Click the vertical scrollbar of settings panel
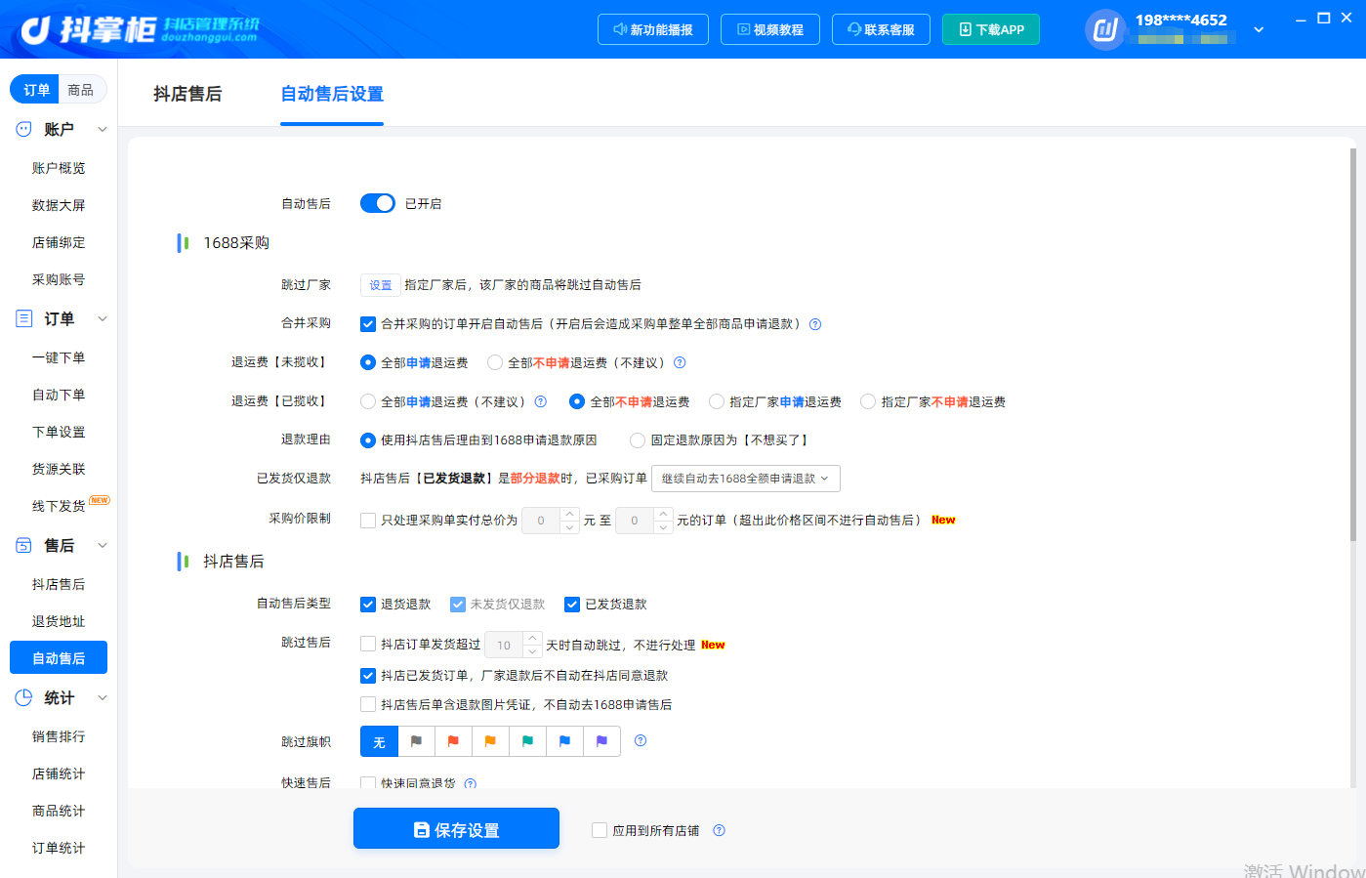1366x878 pixels. [x=1352, y=345]
